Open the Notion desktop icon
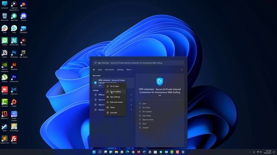 [x=5, y=54]
